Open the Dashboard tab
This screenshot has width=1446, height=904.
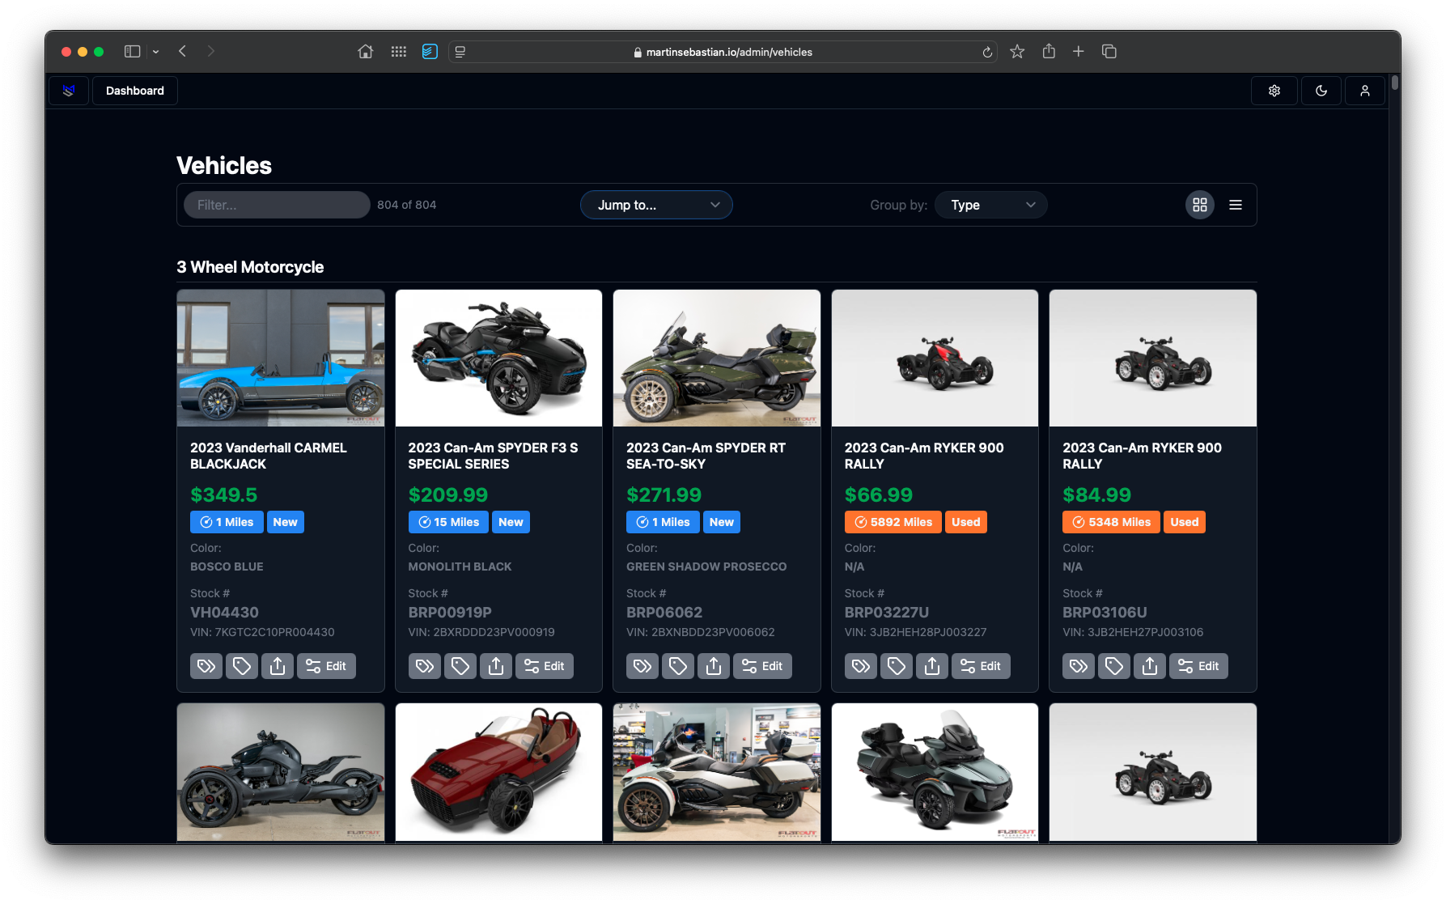(x=135, y=91)
